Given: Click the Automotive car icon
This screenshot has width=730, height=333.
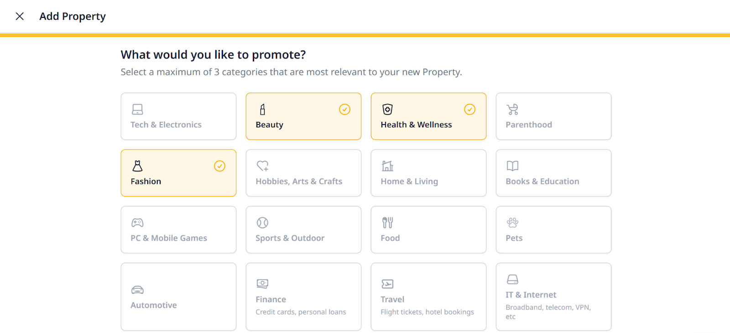Looking at the screenshot, I should click(x=137, y=290).
